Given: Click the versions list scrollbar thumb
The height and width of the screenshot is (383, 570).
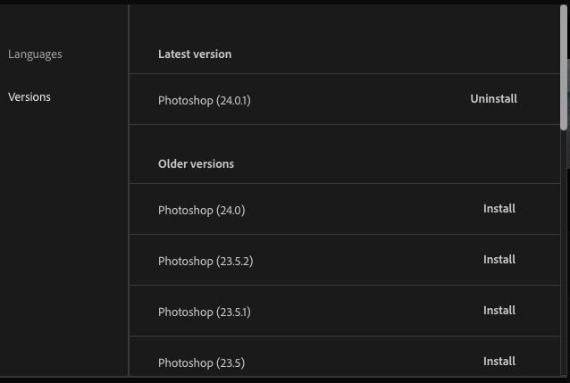Looking at the screenshot, I should (x=563, y=67).
